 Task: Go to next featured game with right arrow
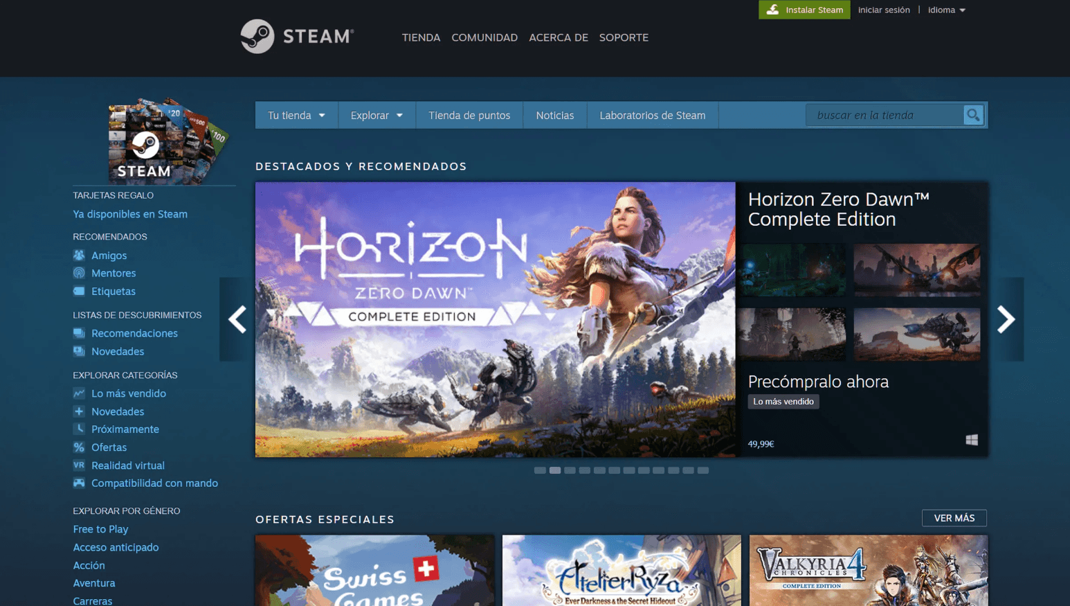coord(1006,319)
